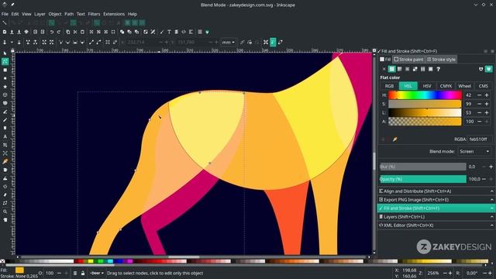Select the Spiral tool
Screen dimensions: 496x279
pyautogui.click(x=5, y=103)
